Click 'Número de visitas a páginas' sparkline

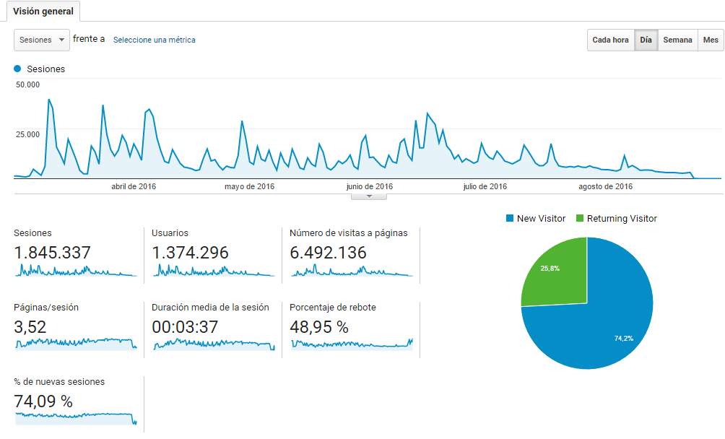point(351,271)
